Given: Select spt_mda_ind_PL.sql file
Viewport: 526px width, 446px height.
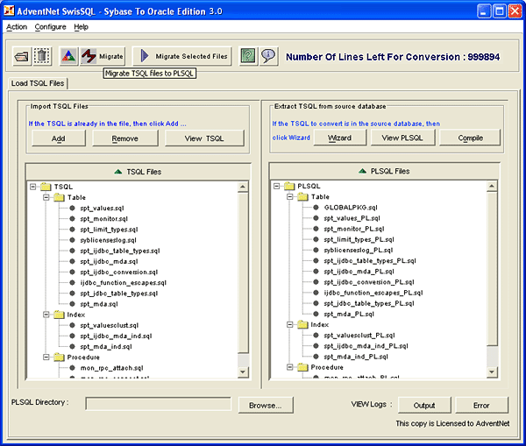Looking at the screenshot, I should [356, 357].
